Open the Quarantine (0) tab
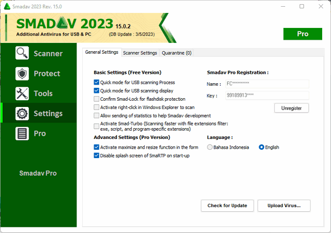The width and height of the screenshot is (331, 233). click(176, 53)
